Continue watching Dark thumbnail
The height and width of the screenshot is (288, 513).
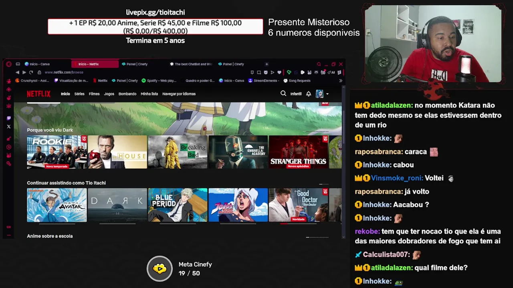click(117, 205)
